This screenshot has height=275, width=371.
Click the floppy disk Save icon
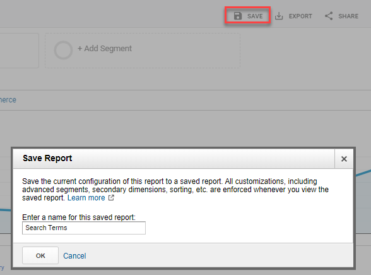tap(237, 16)
